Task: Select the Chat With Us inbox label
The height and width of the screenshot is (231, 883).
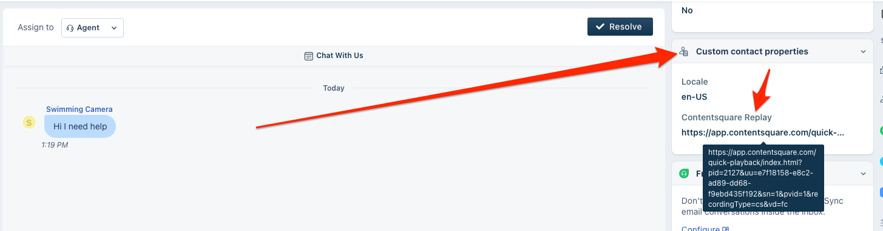Action: click(339, 56)
